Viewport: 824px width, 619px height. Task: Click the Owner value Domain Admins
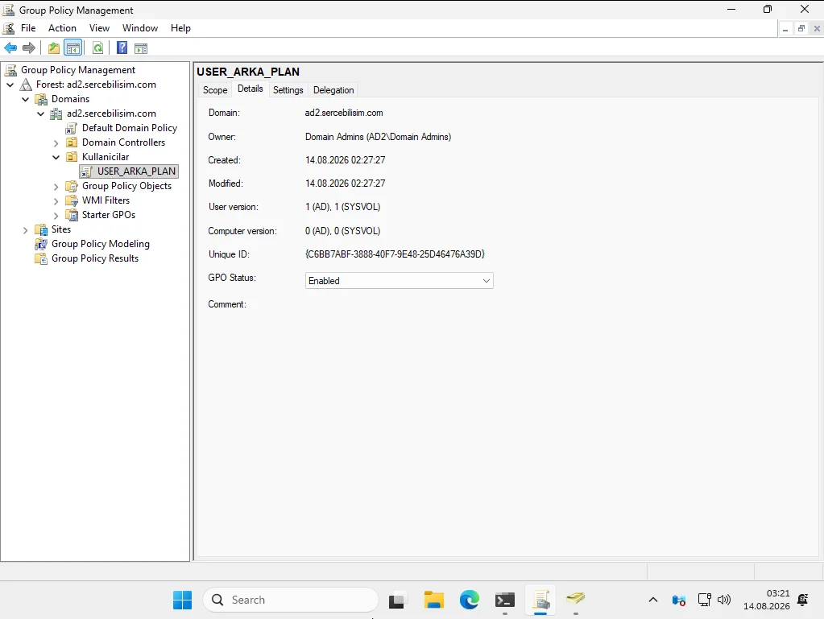[x=378, y=137]
